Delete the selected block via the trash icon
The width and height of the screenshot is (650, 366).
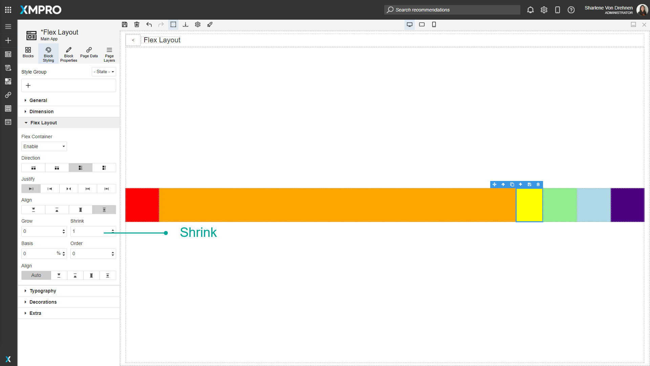point(538,184)
